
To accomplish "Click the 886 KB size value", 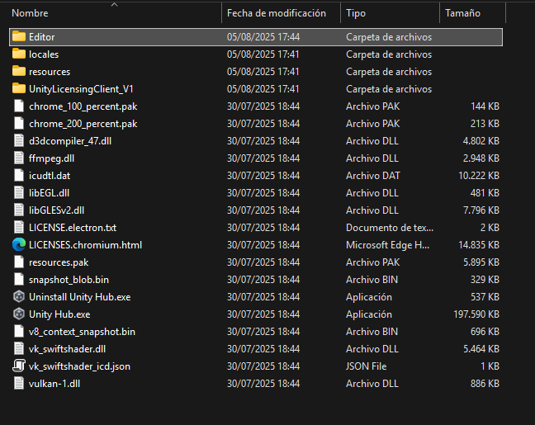I will click(485, 384).
